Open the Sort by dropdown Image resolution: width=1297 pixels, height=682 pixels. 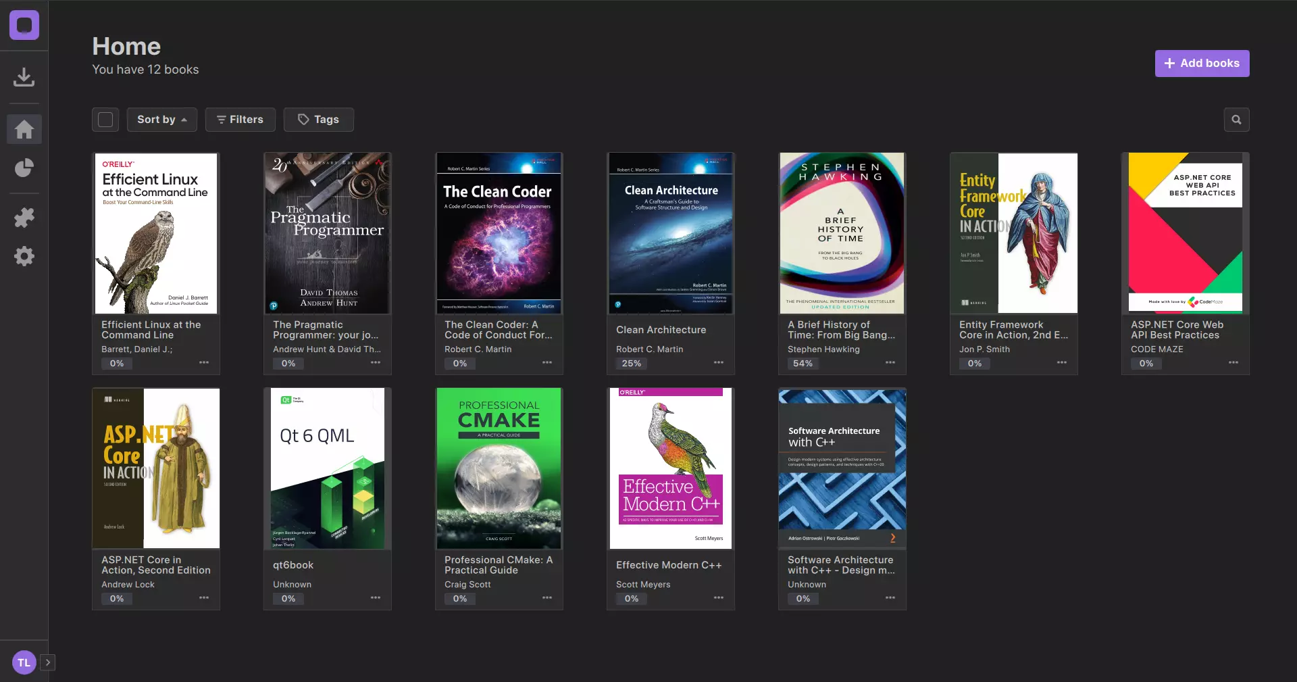tap(162, 120)
